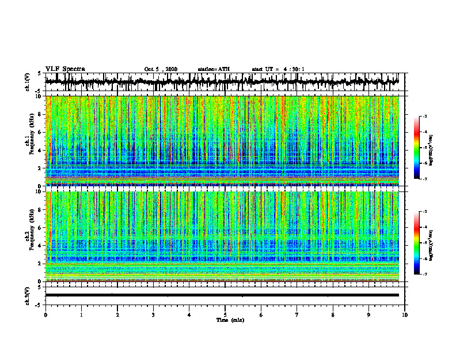Image resolution: width=456 pixels, height=353 pixels.
Task: Click the "start UT = 4:30:1" text
Action: pyautogui.click(x=278, y=69)
